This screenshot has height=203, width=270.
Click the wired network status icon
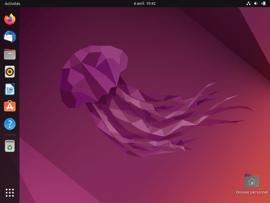coord(248,3)
